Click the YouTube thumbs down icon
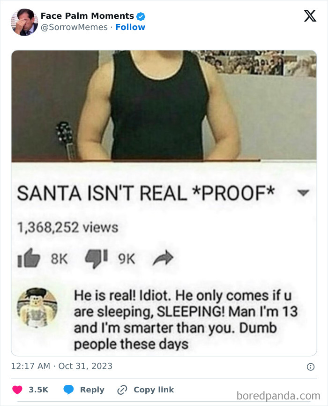Viewport: 328px width, 406px height. 97,259
